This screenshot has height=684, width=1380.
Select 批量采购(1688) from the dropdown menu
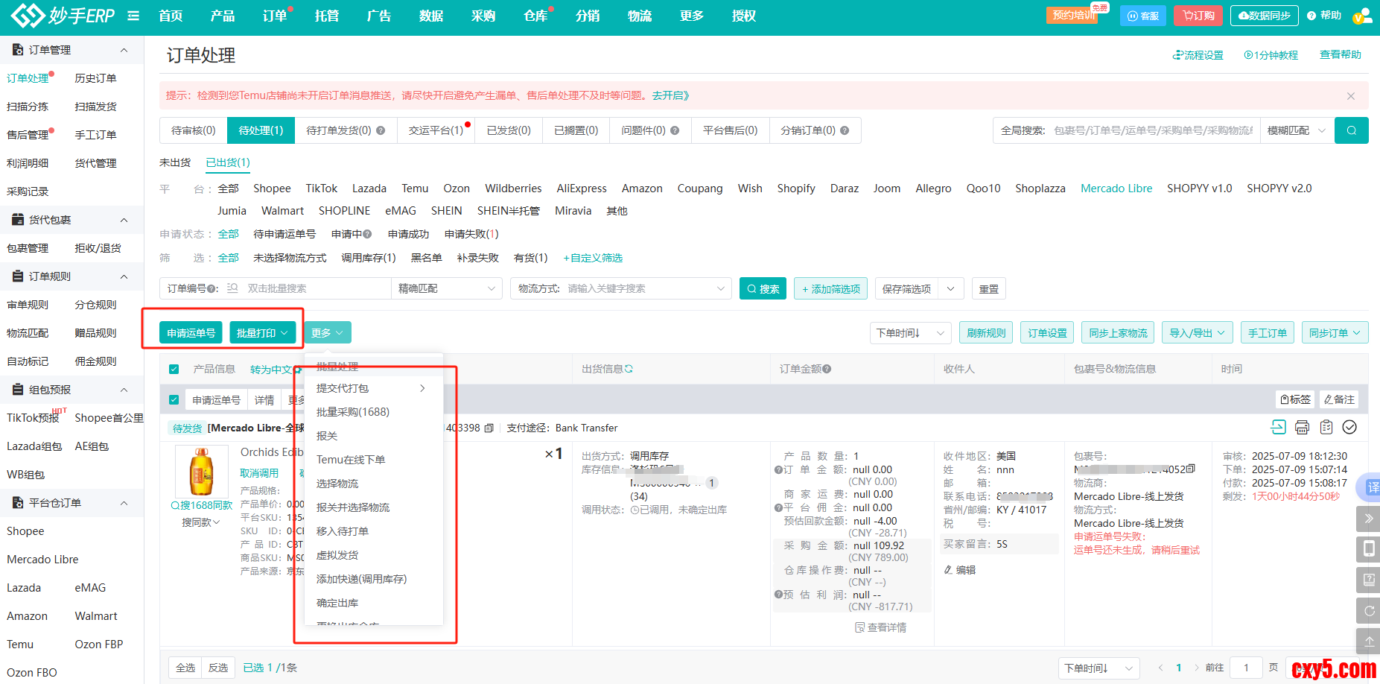[352, 412]
